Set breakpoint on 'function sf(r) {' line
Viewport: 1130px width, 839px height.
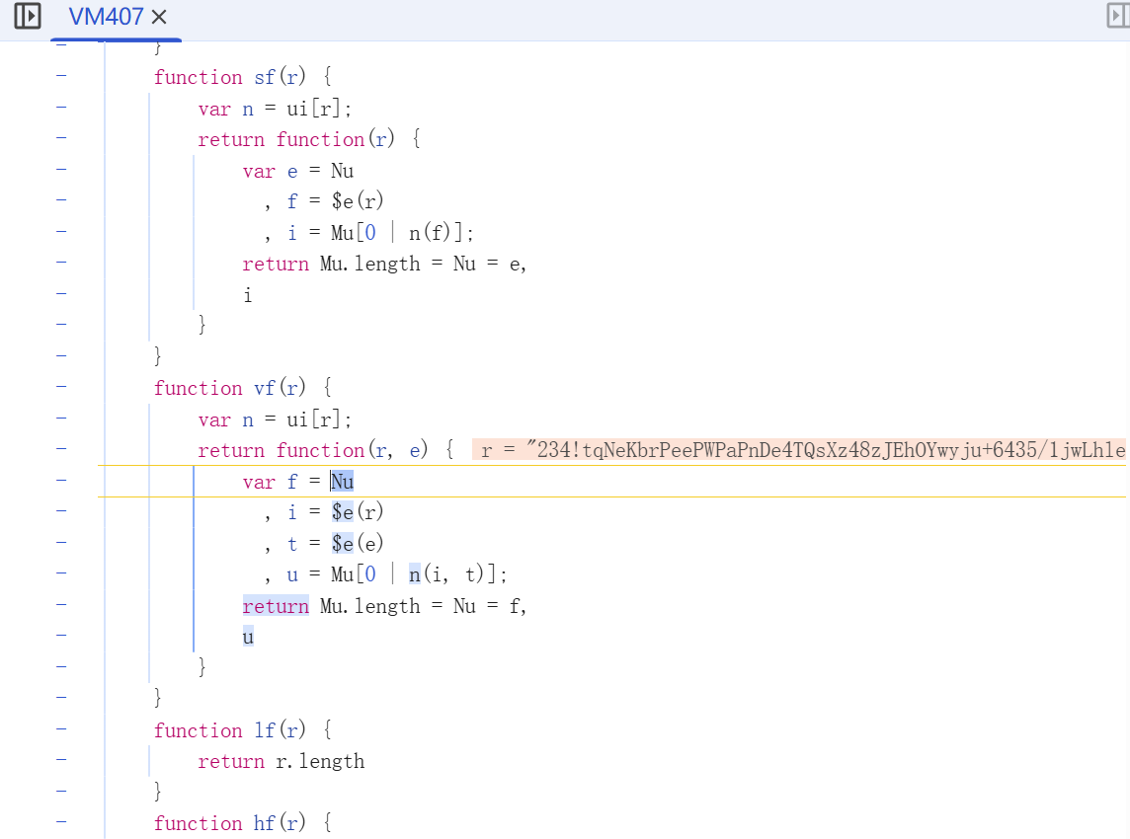(x=61, y=77)
